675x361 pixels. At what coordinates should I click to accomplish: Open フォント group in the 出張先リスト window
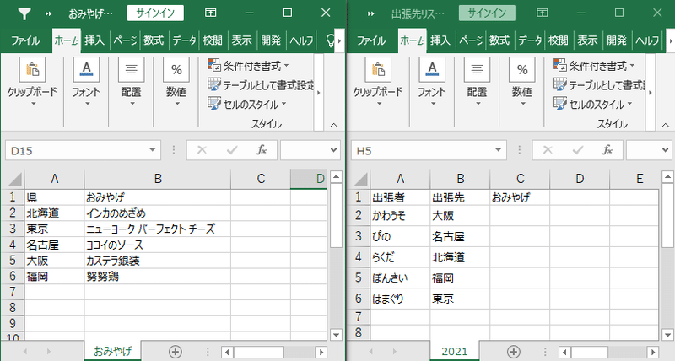point(432,83)
